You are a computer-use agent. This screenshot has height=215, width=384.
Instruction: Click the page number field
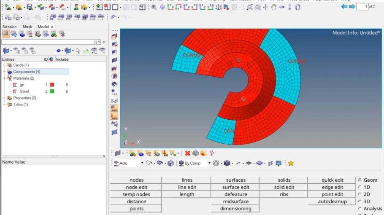[x=362, y=7]
